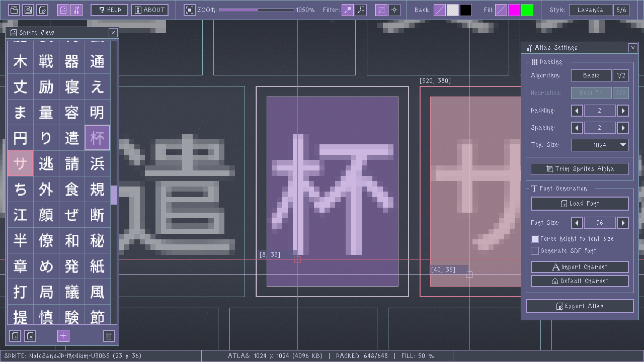Image resolution: width=644 pixels, height=362 pixels.
Task: Click the open file folder icon
Action: [14, 10]
